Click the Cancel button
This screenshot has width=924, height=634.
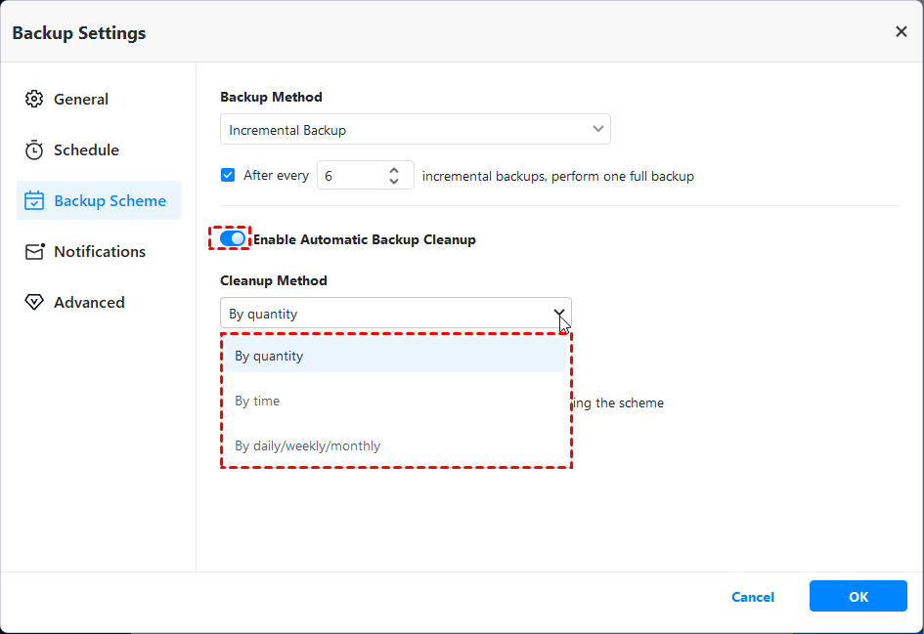tap(753, 597)
